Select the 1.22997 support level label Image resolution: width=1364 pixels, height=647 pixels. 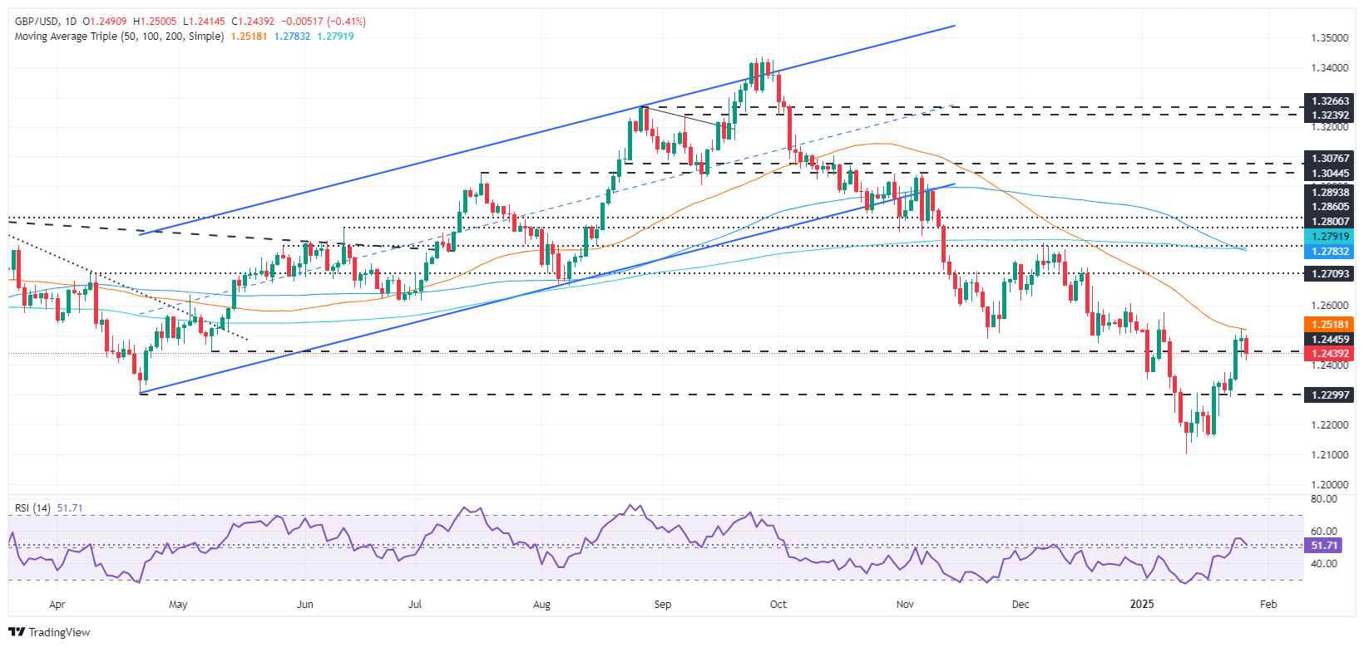1331,395
